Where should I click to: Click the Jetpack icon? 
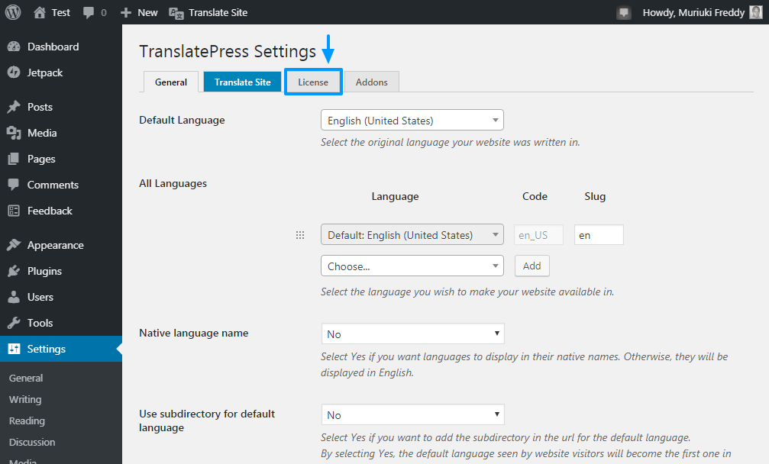pyautogui.click(x=14, y=72)
